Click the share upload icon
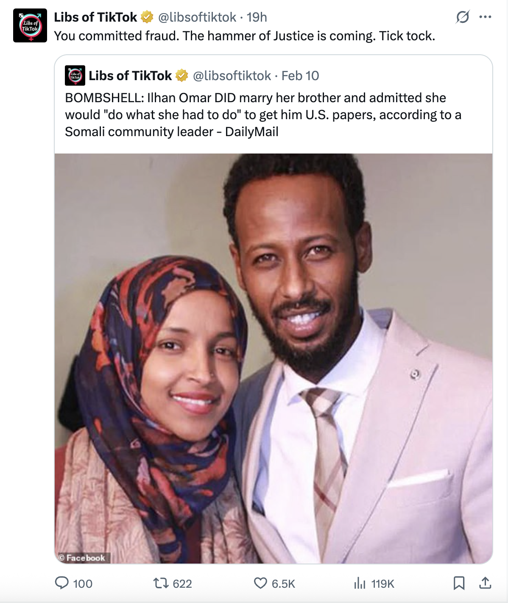Viewport: 508px width, 603px height. pos(485,583)
